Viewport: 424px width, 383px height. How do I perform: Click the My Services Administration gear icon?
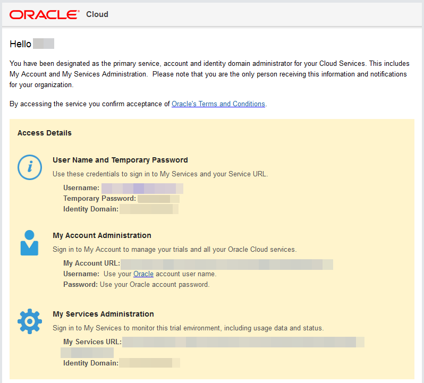tap(29, 321)
